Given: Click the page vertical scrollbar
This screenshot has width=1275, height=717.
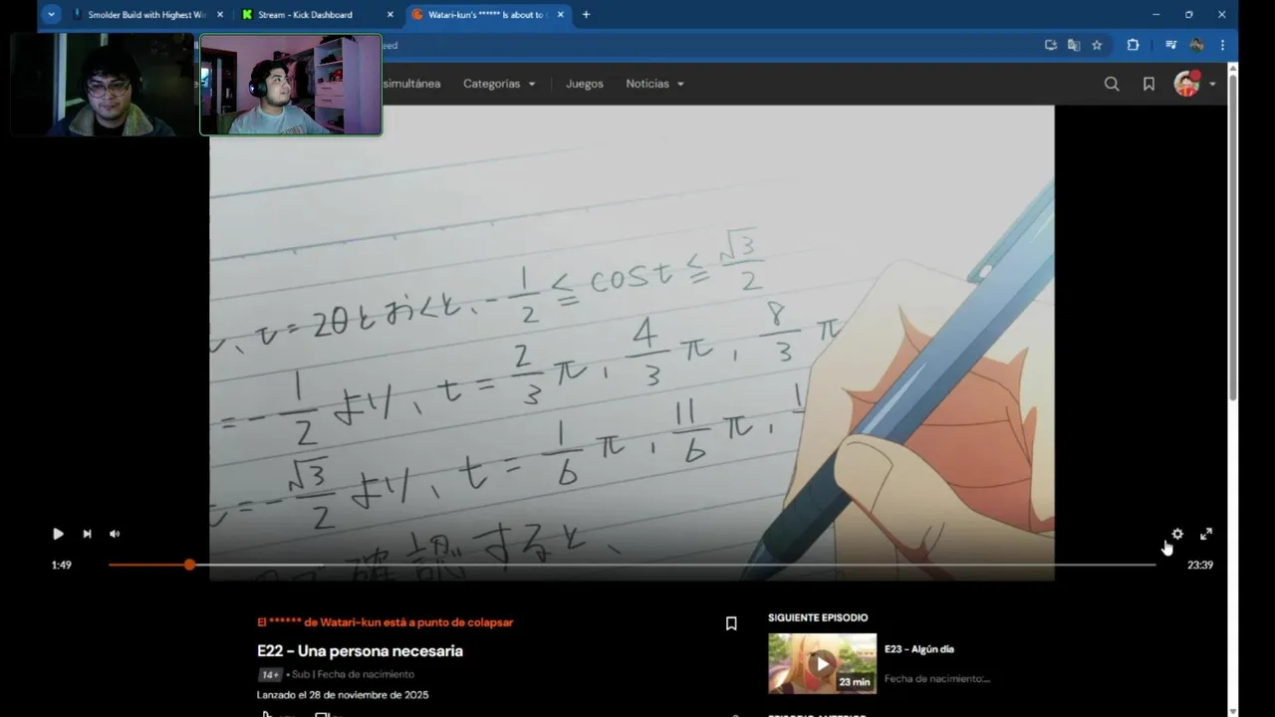Looking at the screenshot, I should 1233,239.
